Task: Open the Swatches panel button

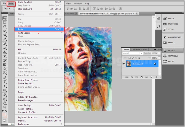Action: pos(173,24)
